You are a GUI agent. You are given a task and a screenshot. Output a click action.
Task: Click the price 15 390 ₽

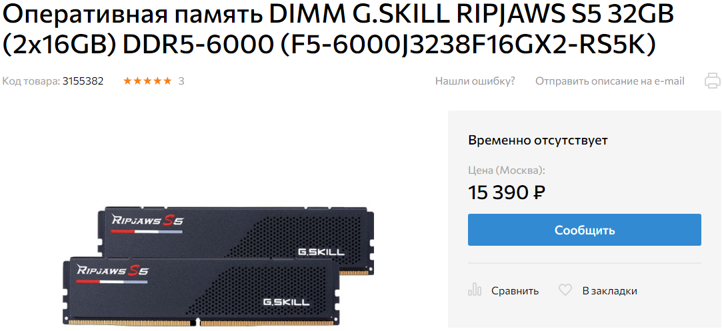tap(507, 192)
